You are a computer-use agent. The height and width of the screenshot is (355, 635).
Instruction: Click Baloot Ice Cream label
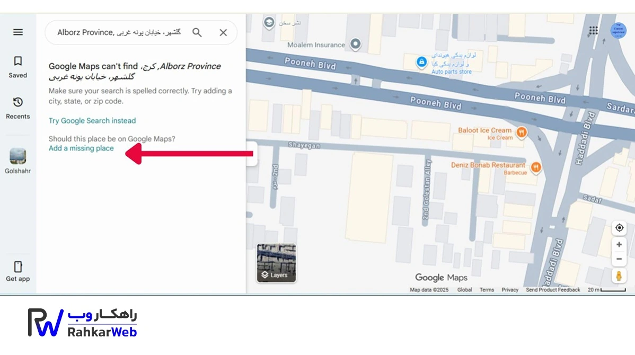tap(485, 130)
